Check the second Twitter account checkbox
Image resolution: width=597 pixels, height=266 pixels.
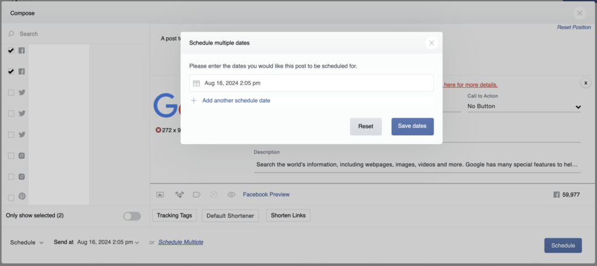(x=11, y=114)
